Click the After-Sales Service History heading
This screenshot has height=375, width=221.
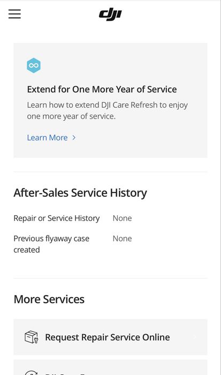[80, 193]
